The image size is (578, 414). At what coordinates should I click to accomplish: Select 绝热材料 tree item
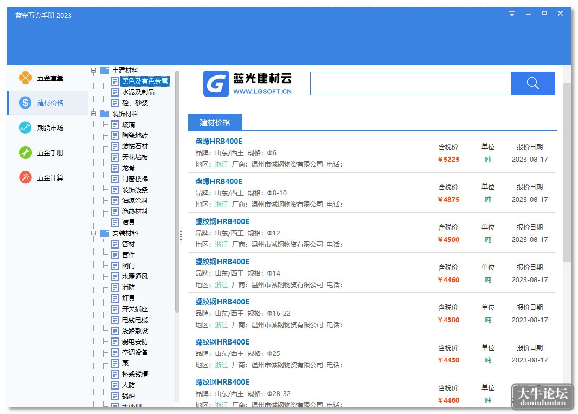point(135,212)
